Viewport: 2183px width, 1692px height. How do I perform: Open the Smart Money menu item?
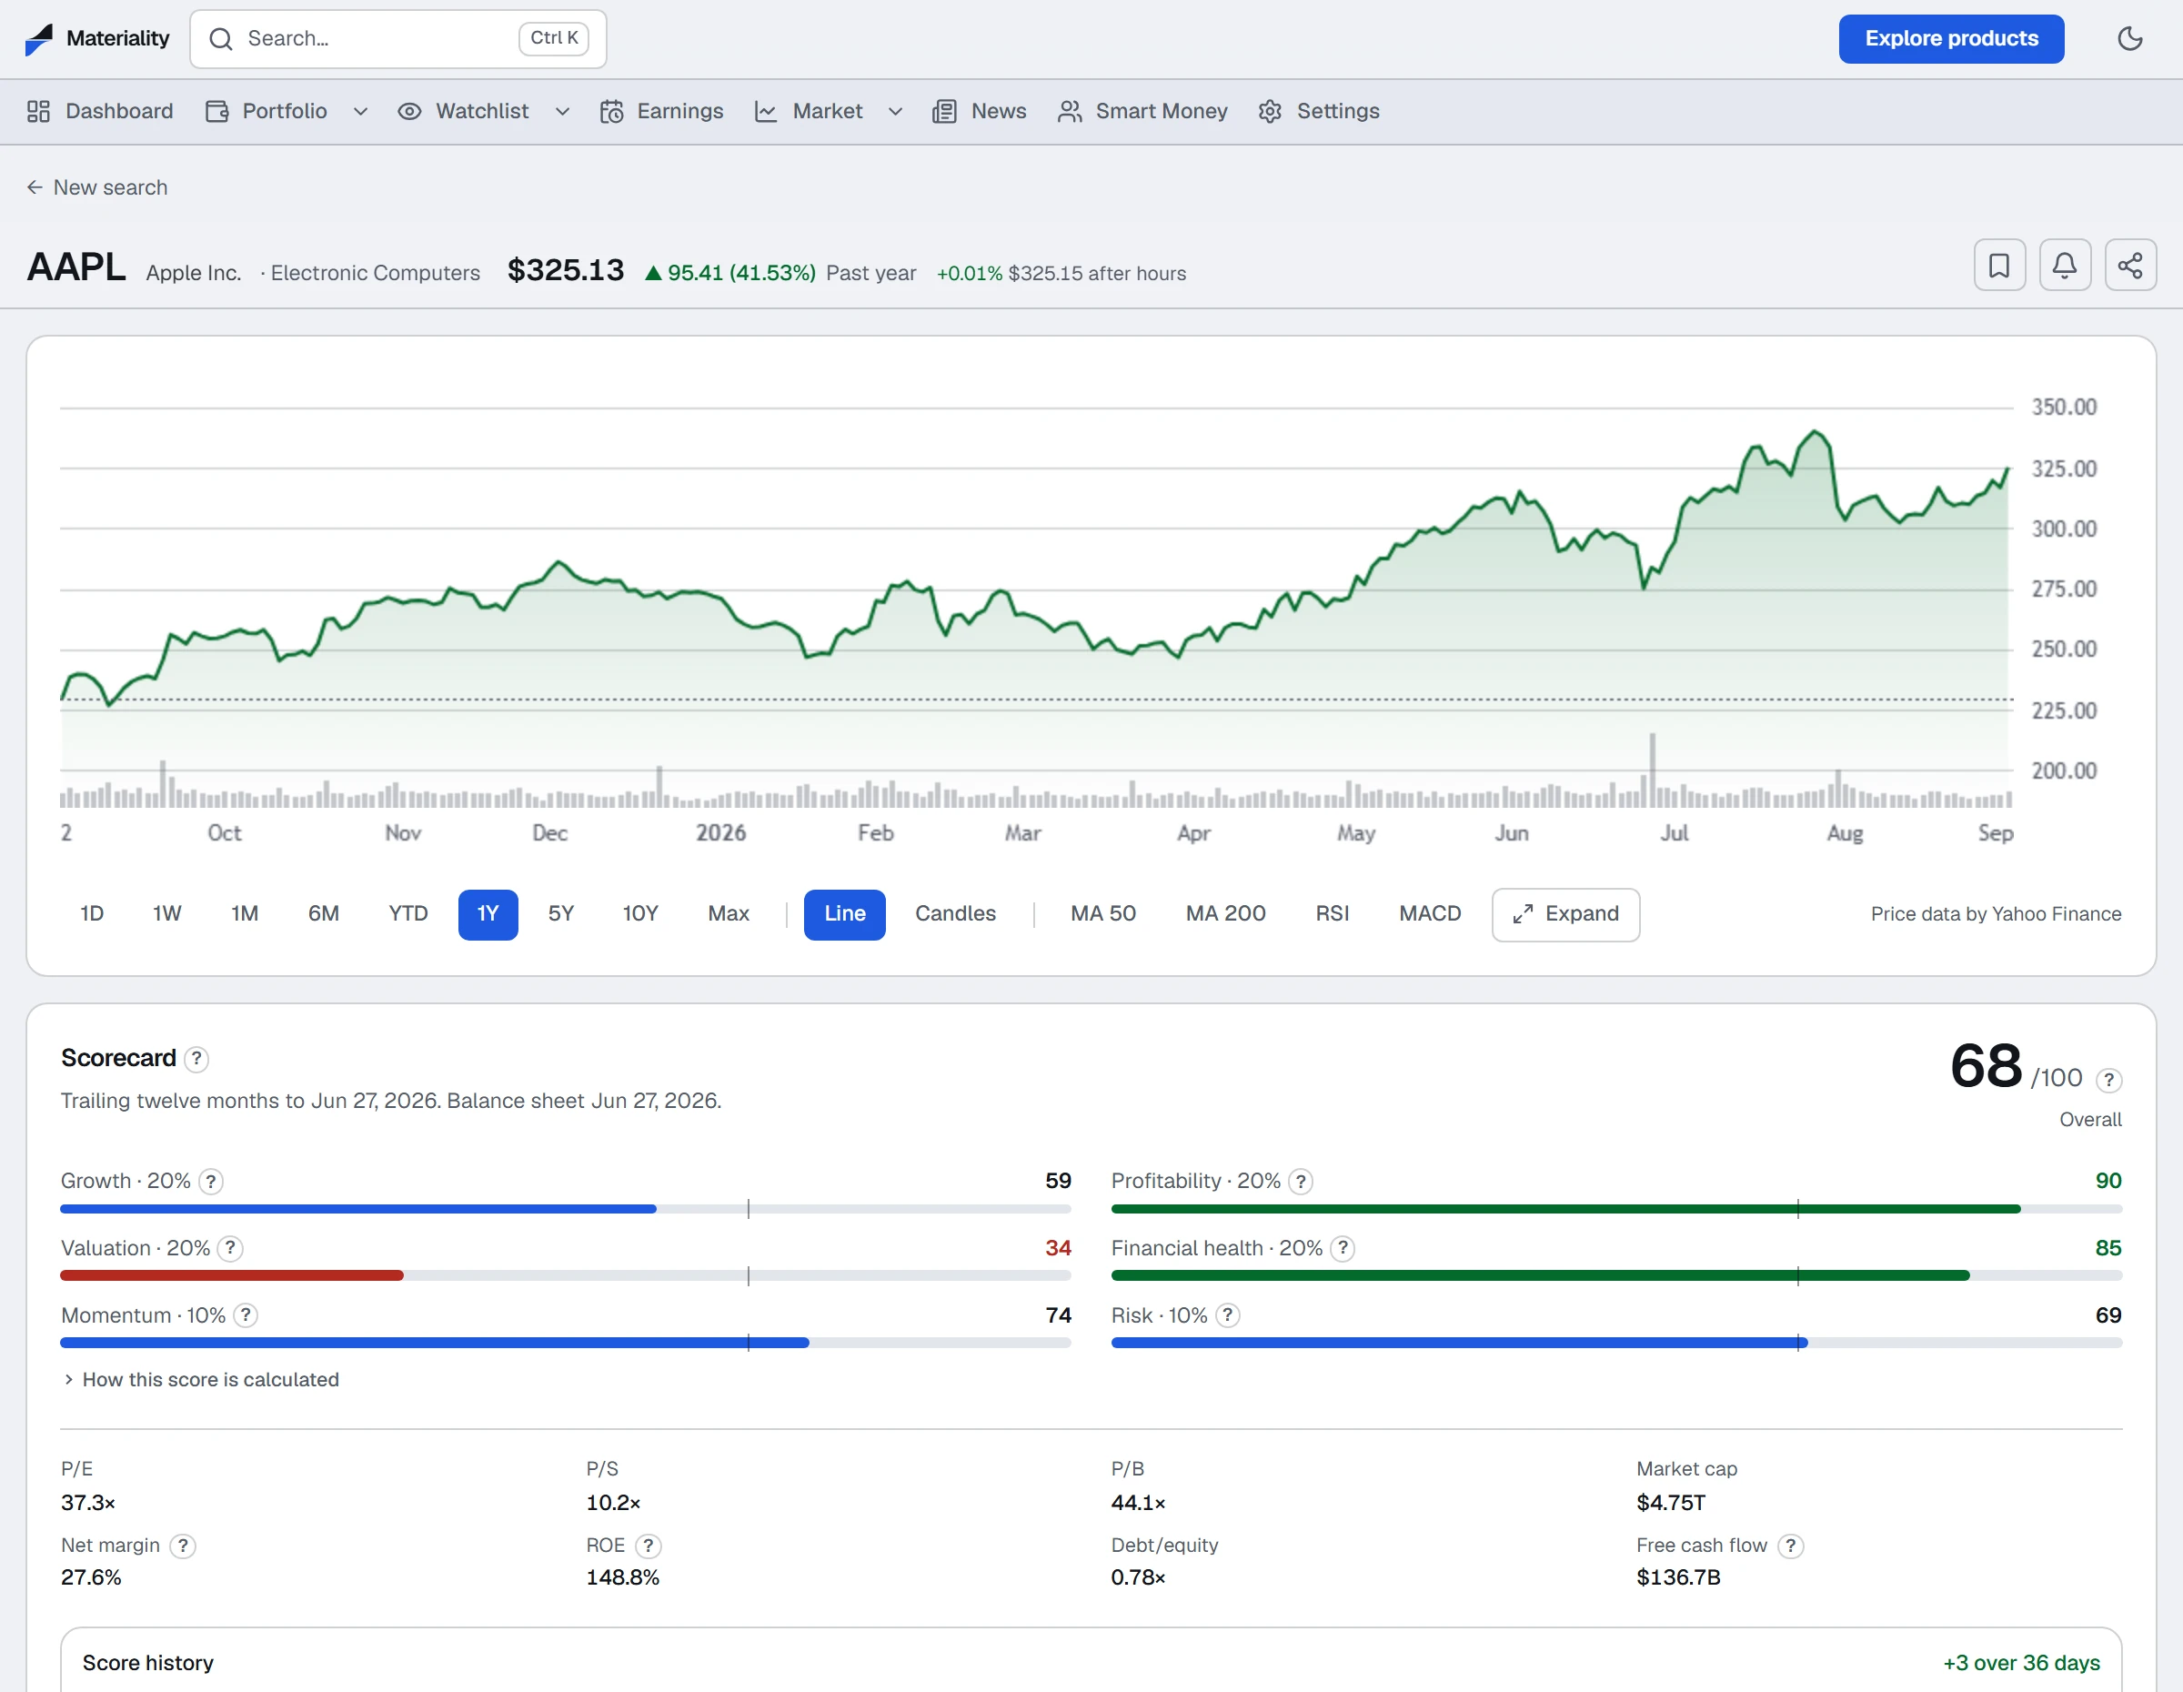point(1142,111)
